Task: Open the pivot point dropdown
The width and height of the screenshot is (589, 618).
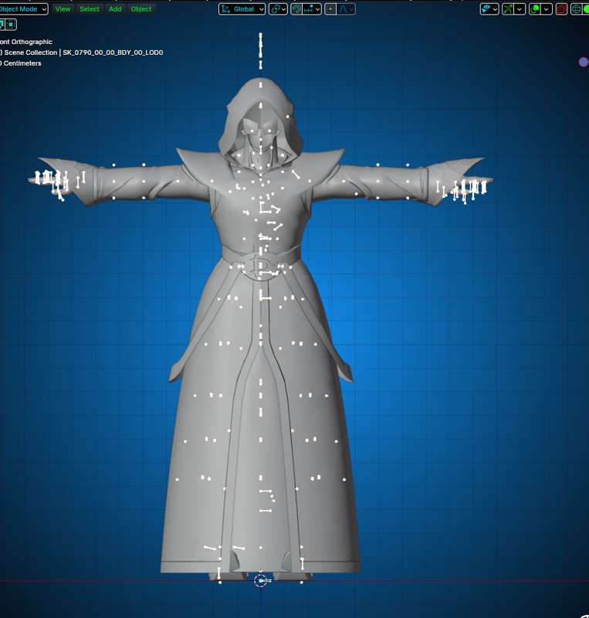Action: (x=278, y=9)
